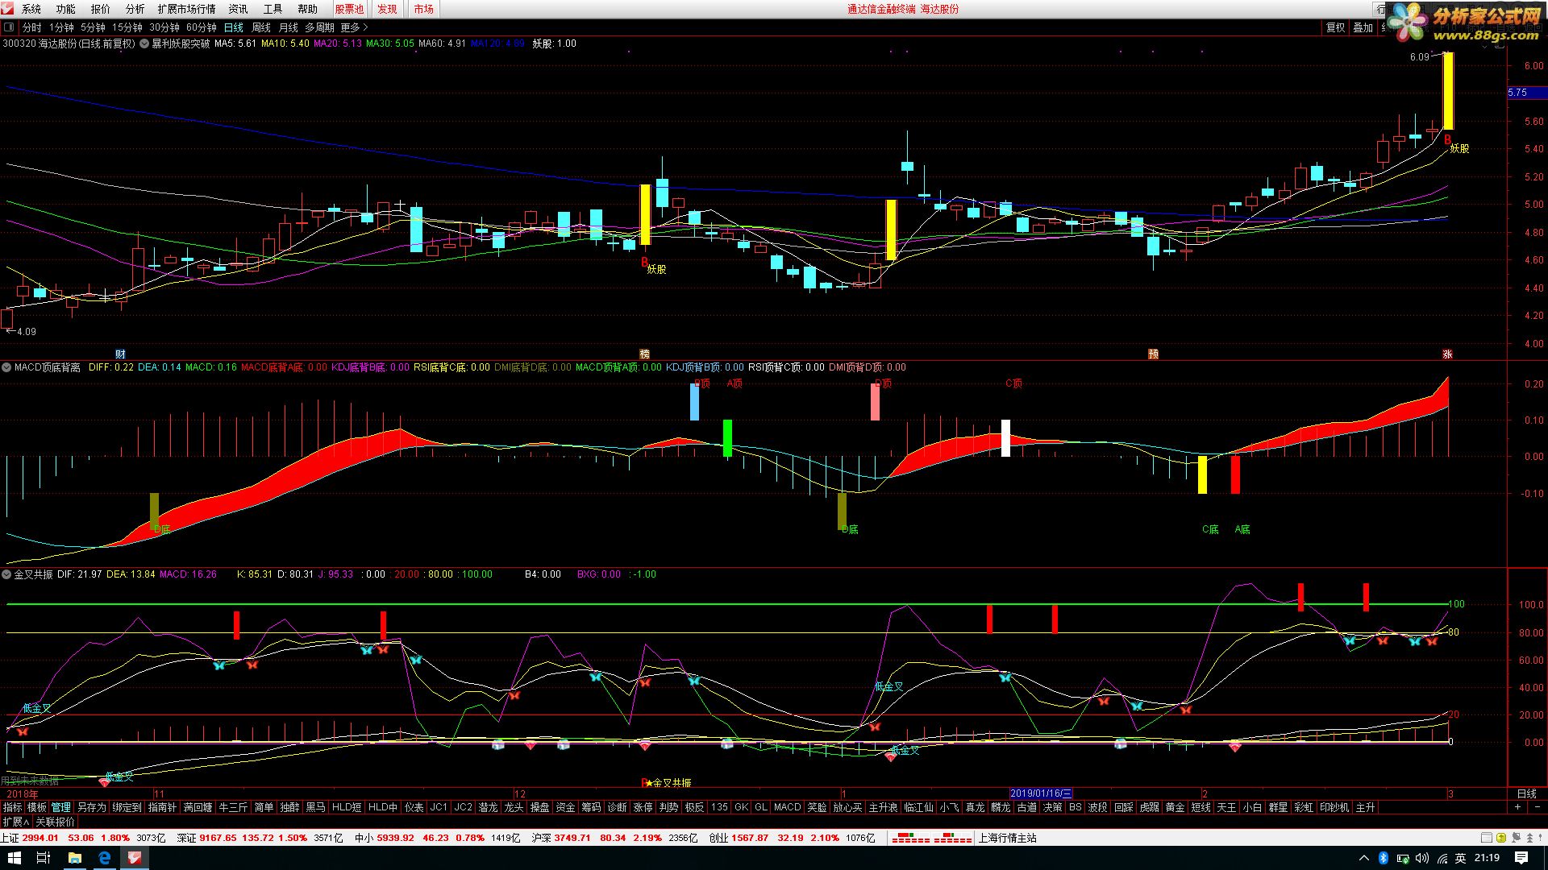Open Microsoft Edge from the taskbar

pos(105,858)
